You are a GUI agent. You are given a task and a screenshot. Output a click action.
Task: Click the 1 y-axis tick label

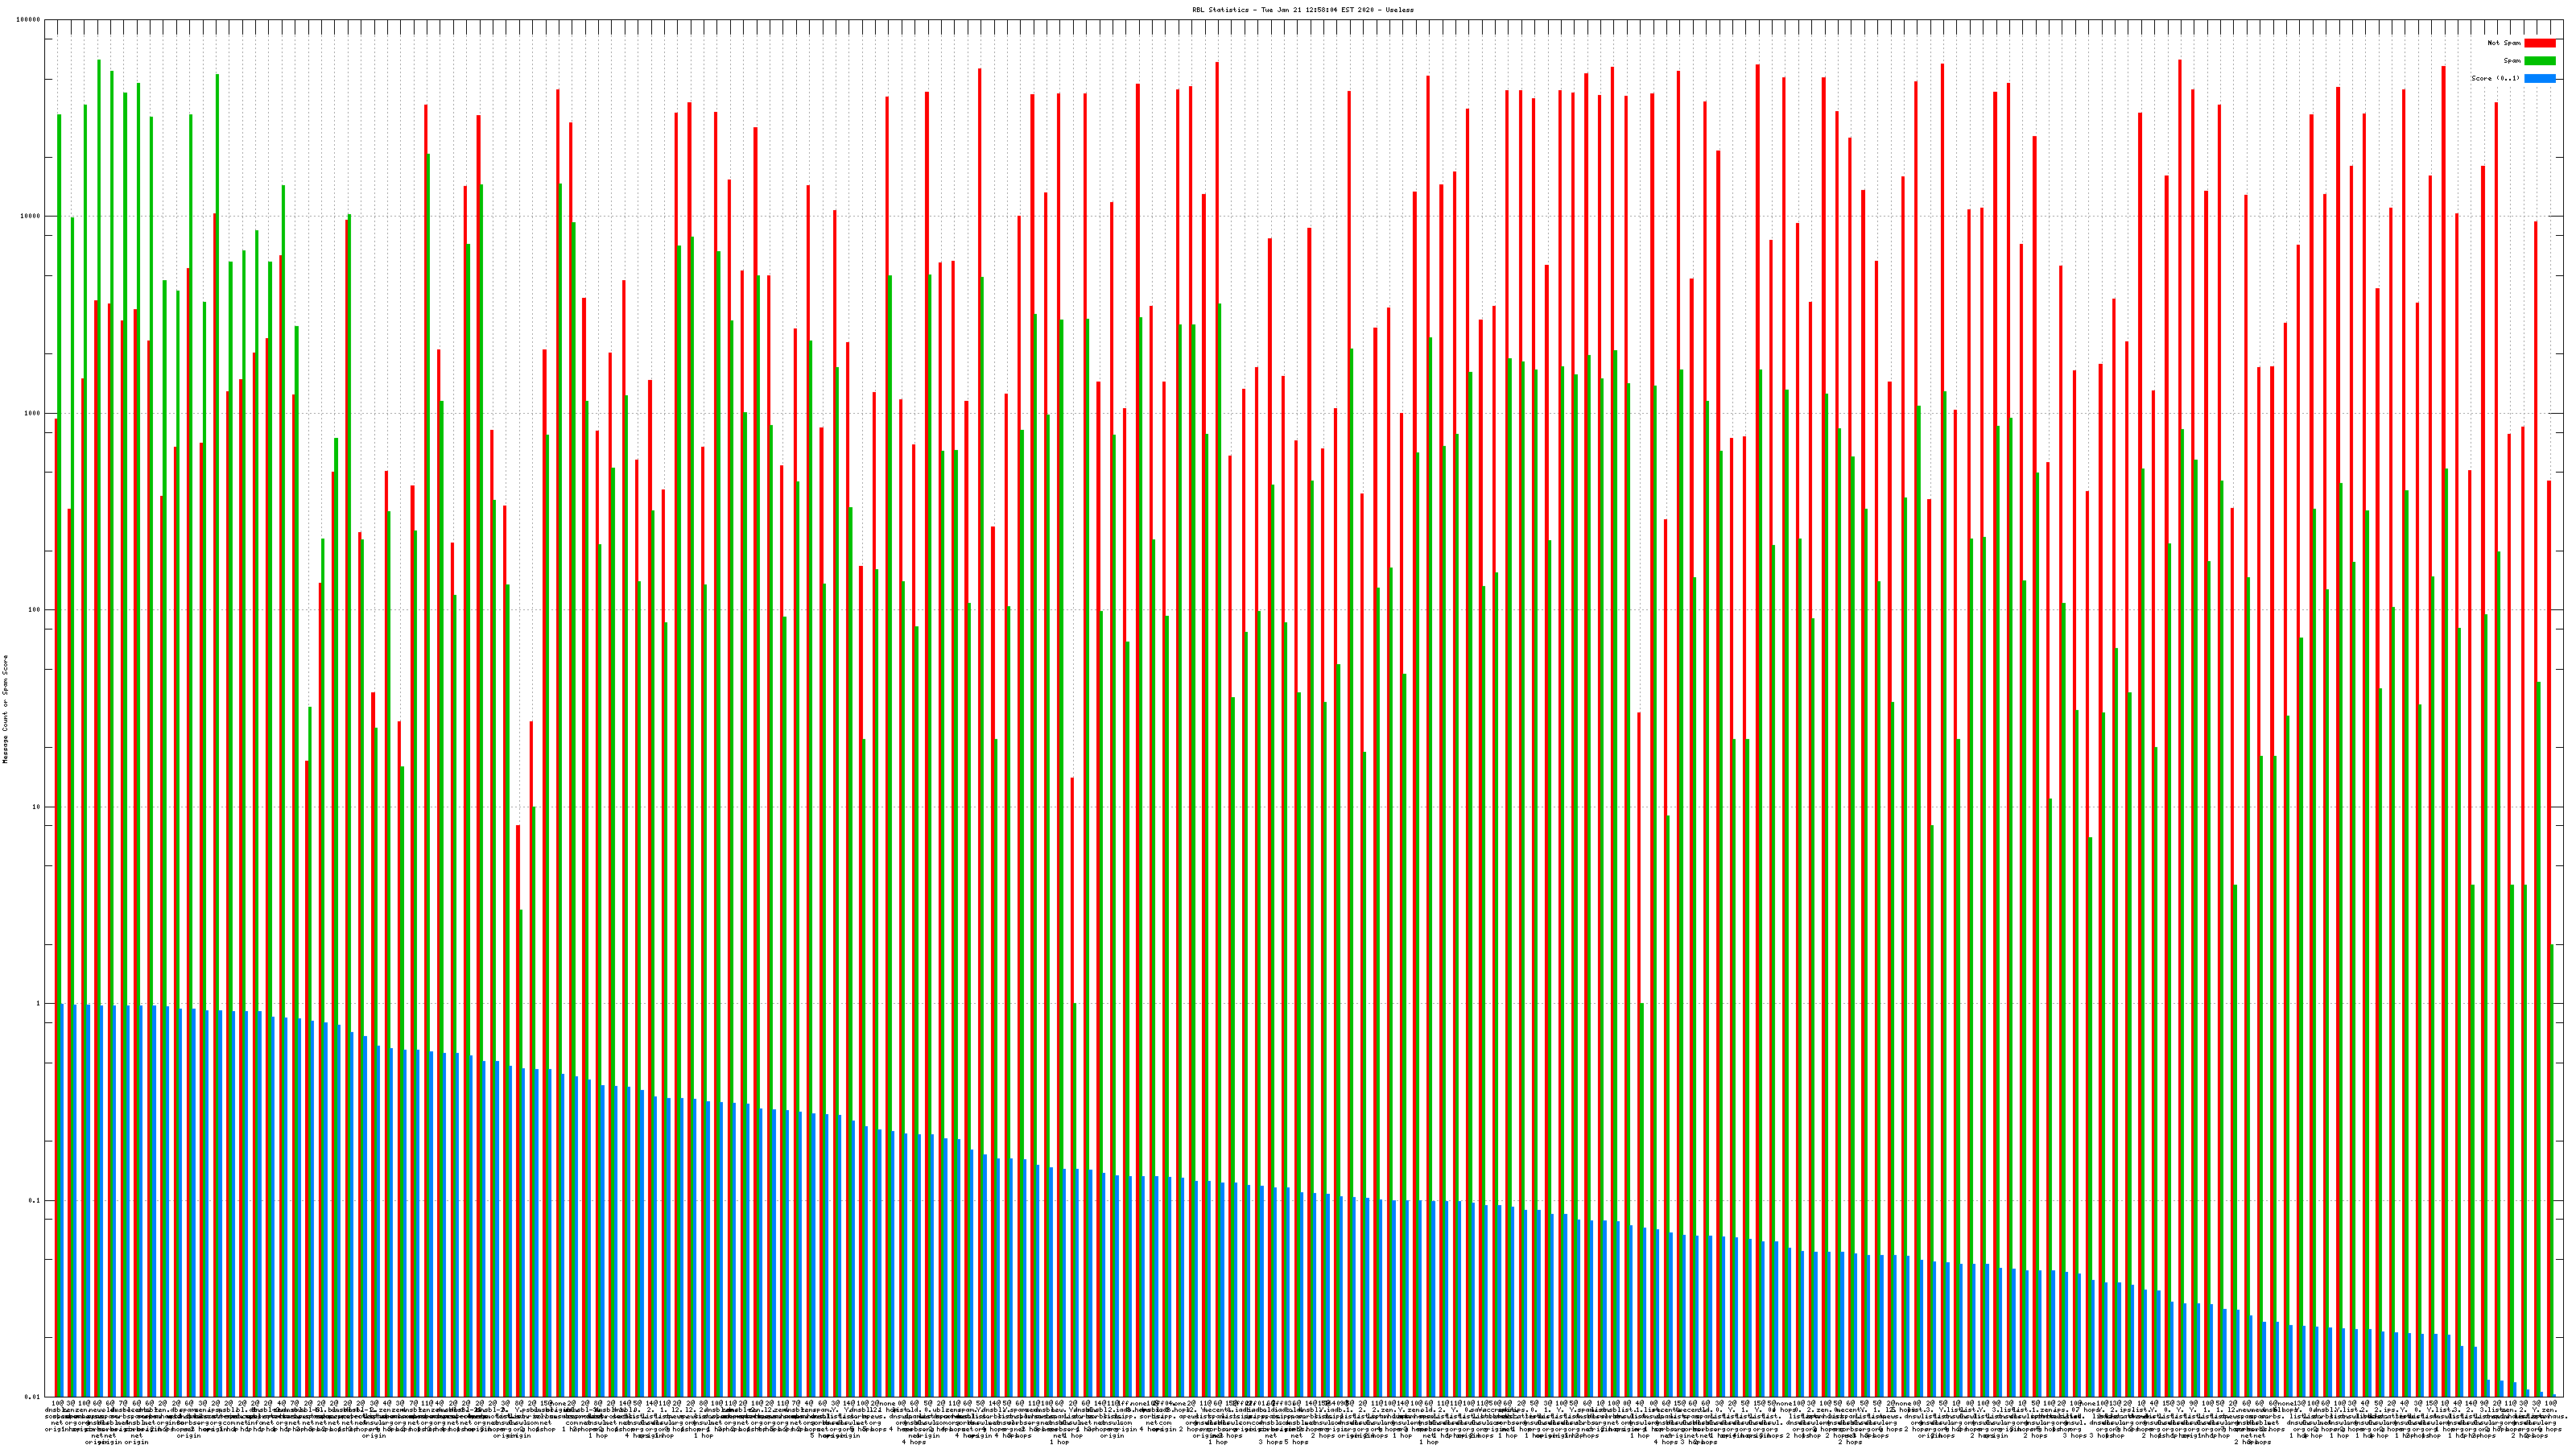coord(39,1004)
